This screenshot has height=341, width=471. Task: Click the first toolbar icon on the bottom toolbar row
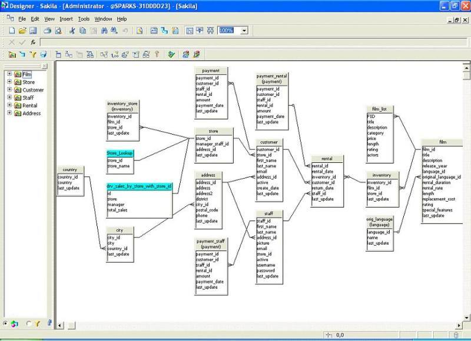click(12, 54)
